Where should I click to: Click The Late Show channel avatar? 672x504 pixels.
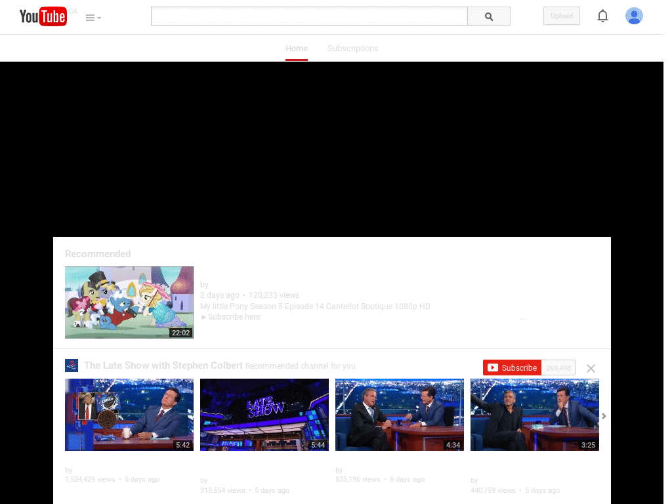click(x=72, y=365)
